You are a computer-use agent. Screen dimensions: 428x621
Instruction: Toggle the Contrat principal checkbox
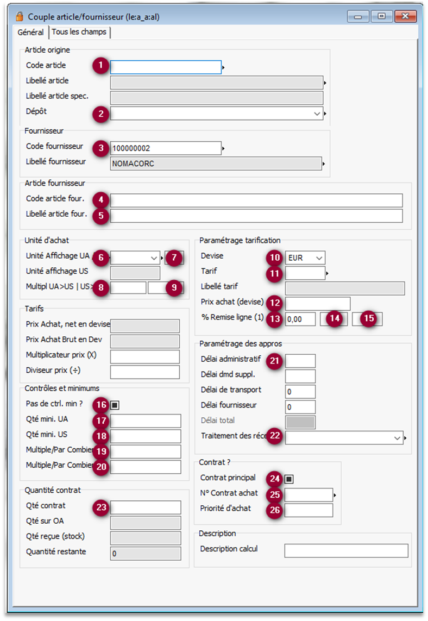(x=289, y=479)
